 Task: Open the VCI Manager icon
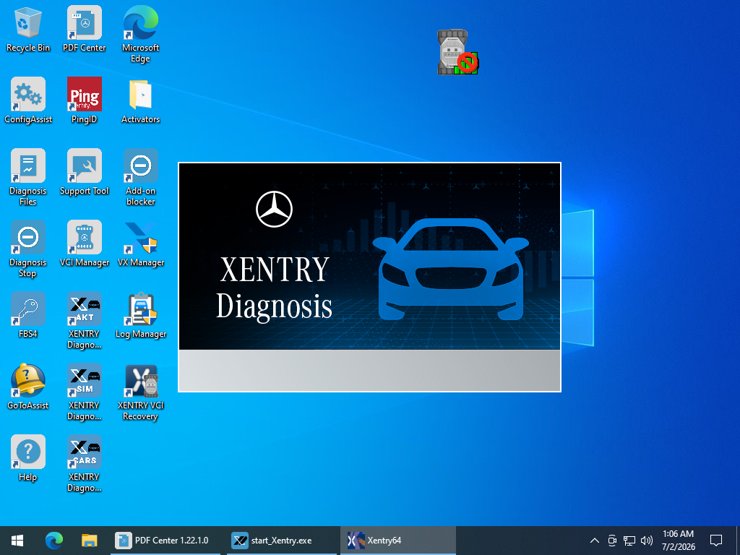pyautogui.click(x=84, y=244)
